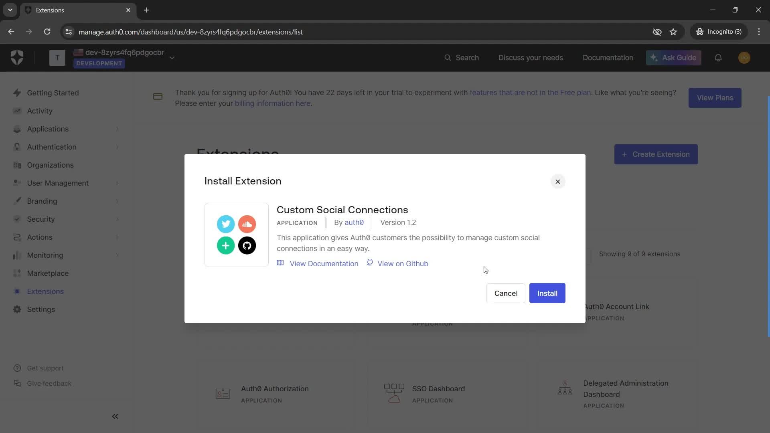Click the Getting Started lightning icon
The height and width of the screenshot is (433, 770).
pyautogui.click(x=17, y=93)
